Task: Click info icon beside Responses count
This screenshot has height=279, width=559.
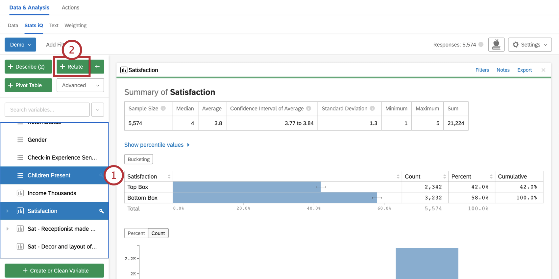Action: point(481,45)
